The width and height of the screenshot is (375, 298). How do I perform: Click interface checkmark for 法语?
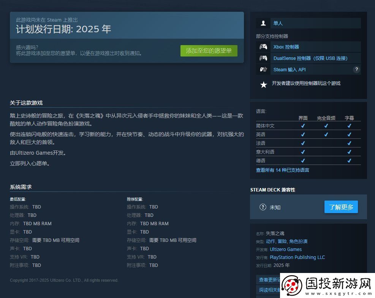point(303,143)
